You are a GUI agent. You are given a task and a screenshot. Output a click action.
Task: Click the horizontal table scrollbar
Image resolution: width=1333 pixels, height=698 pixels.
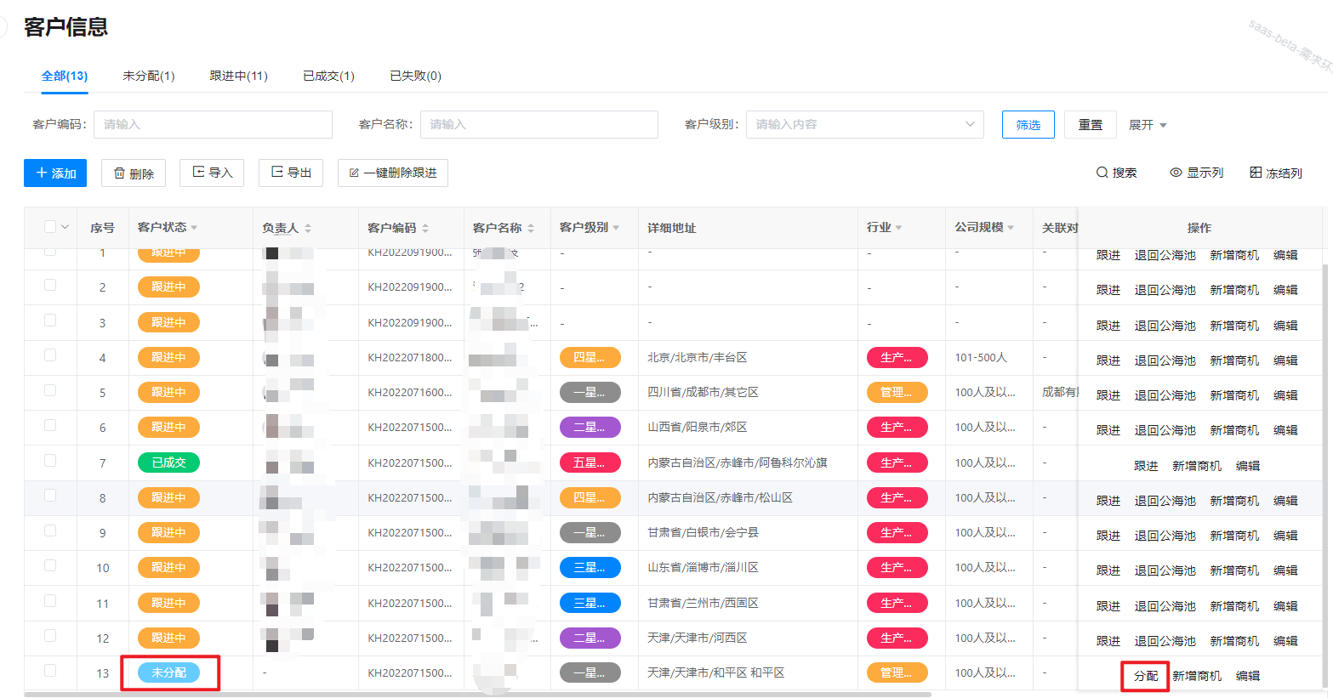(x=477, y=694)
